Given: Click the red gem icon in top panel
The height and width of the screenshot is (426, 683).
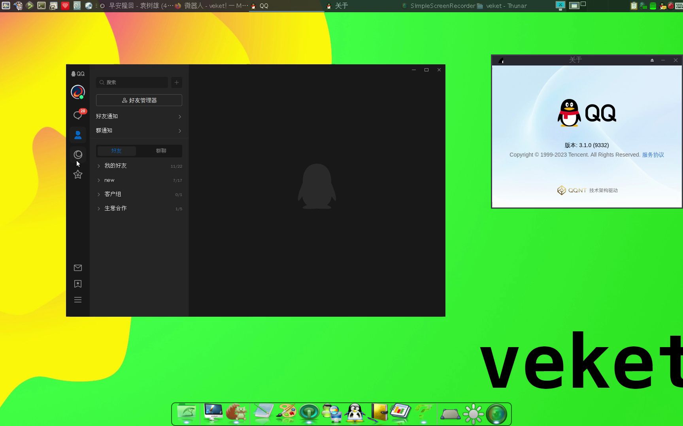Looking at the screenshot, I should pos(65,6).
